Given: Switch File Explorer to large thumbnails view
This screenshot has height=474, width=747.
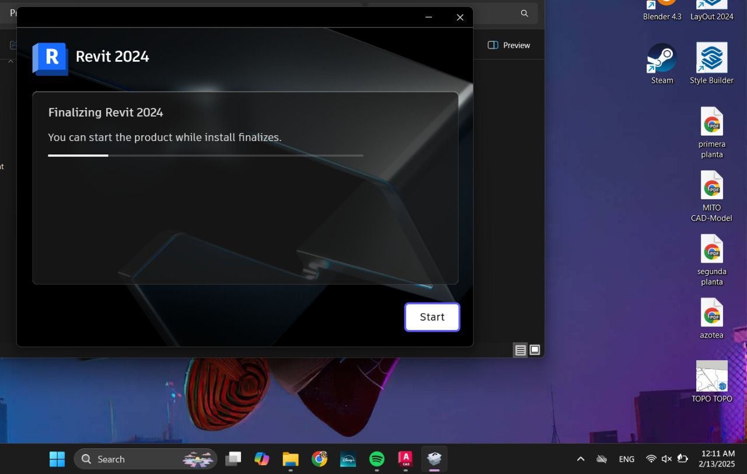Looking at the screenshot, I should click(535, 350).
